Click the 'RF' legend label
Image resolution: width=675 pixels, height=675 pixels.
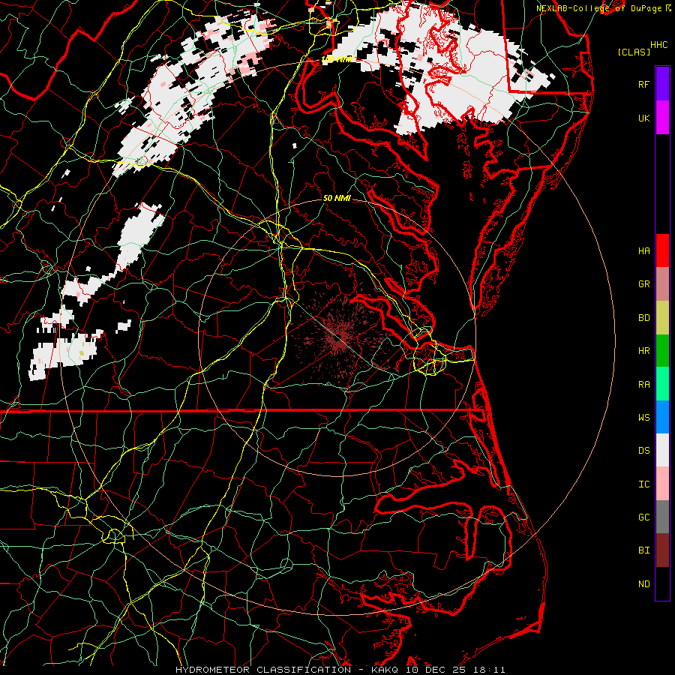coord(643,84)
